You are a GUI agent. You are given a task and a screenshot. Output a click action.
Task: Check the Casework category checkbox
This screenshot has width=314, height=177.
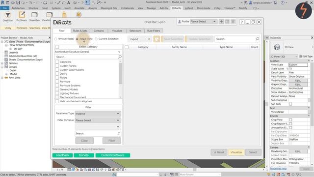pos(57,62)
